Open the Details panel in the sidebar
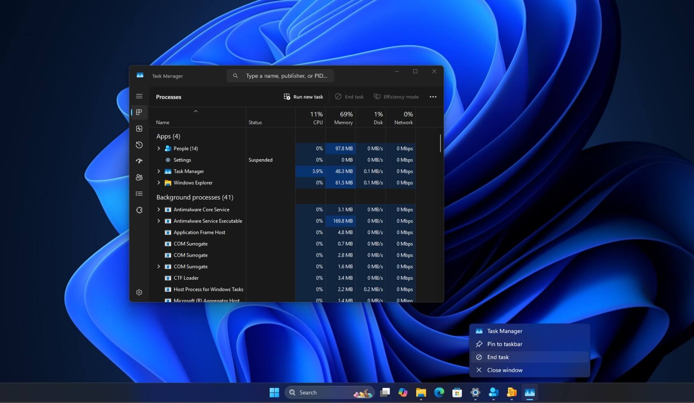Image resolution: width=694 pixels, height=403 pixels. pyautogui.click(x=140, y=193)
